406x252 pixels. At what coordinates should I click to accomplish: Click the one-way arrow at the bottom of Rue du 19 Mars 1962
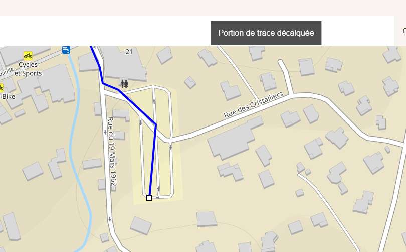coord(110,219)
